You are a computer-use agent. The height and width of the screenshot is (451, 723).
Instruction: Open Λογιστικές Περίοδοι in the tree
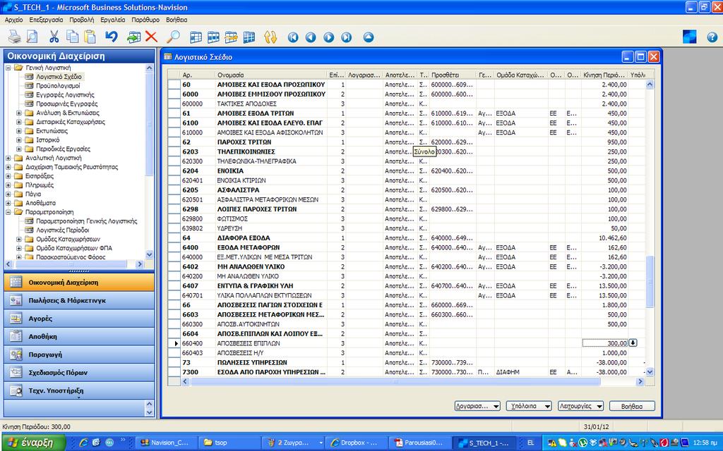tap(63, 230)
